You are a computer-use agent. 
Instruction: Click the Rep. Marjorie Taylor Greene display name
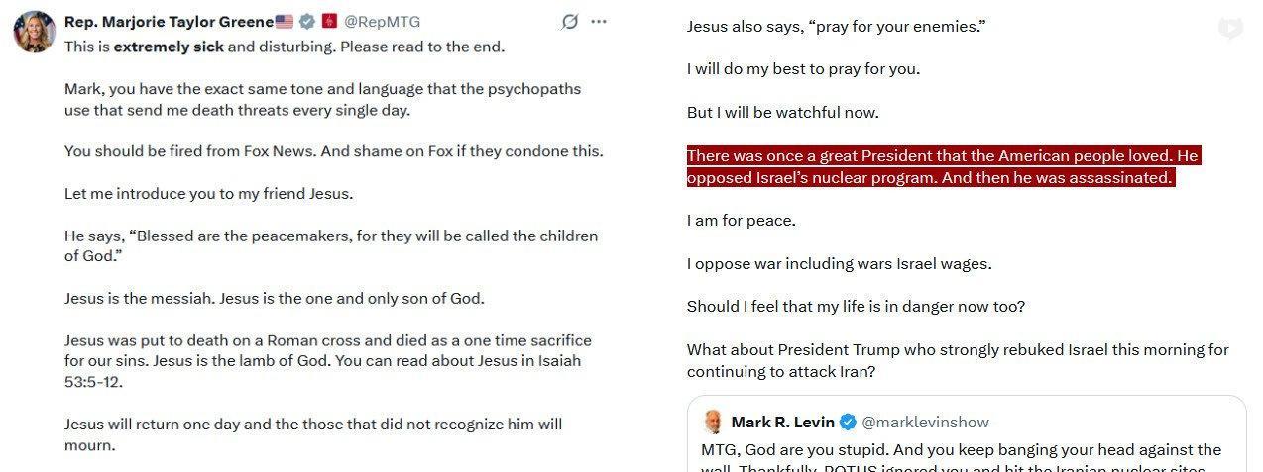tap(169, 22)
